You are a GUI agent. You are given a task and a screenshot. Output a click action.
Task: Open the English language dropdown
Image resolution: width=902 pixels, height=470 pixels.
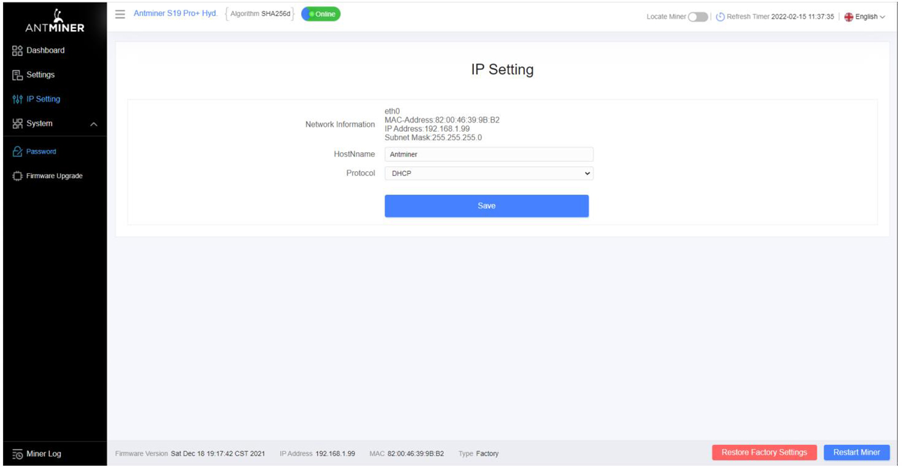[865, 17]
